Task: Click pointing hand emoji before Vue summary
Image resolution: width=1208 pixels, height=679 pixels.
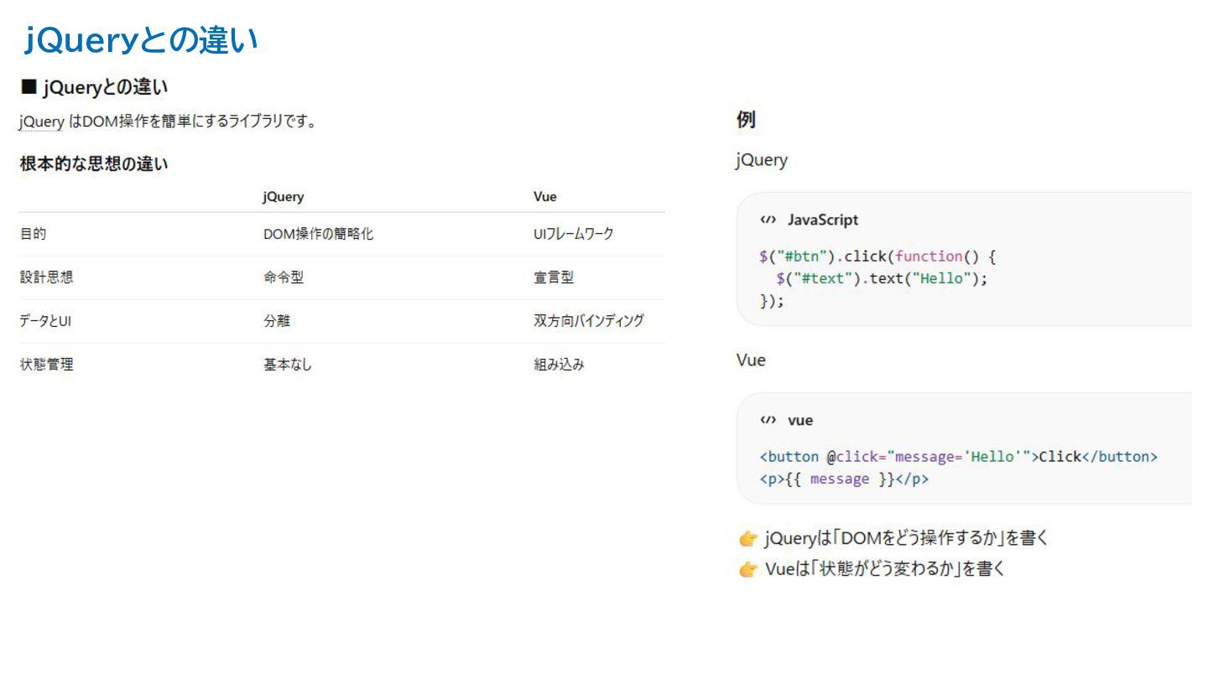Action: 748,570
